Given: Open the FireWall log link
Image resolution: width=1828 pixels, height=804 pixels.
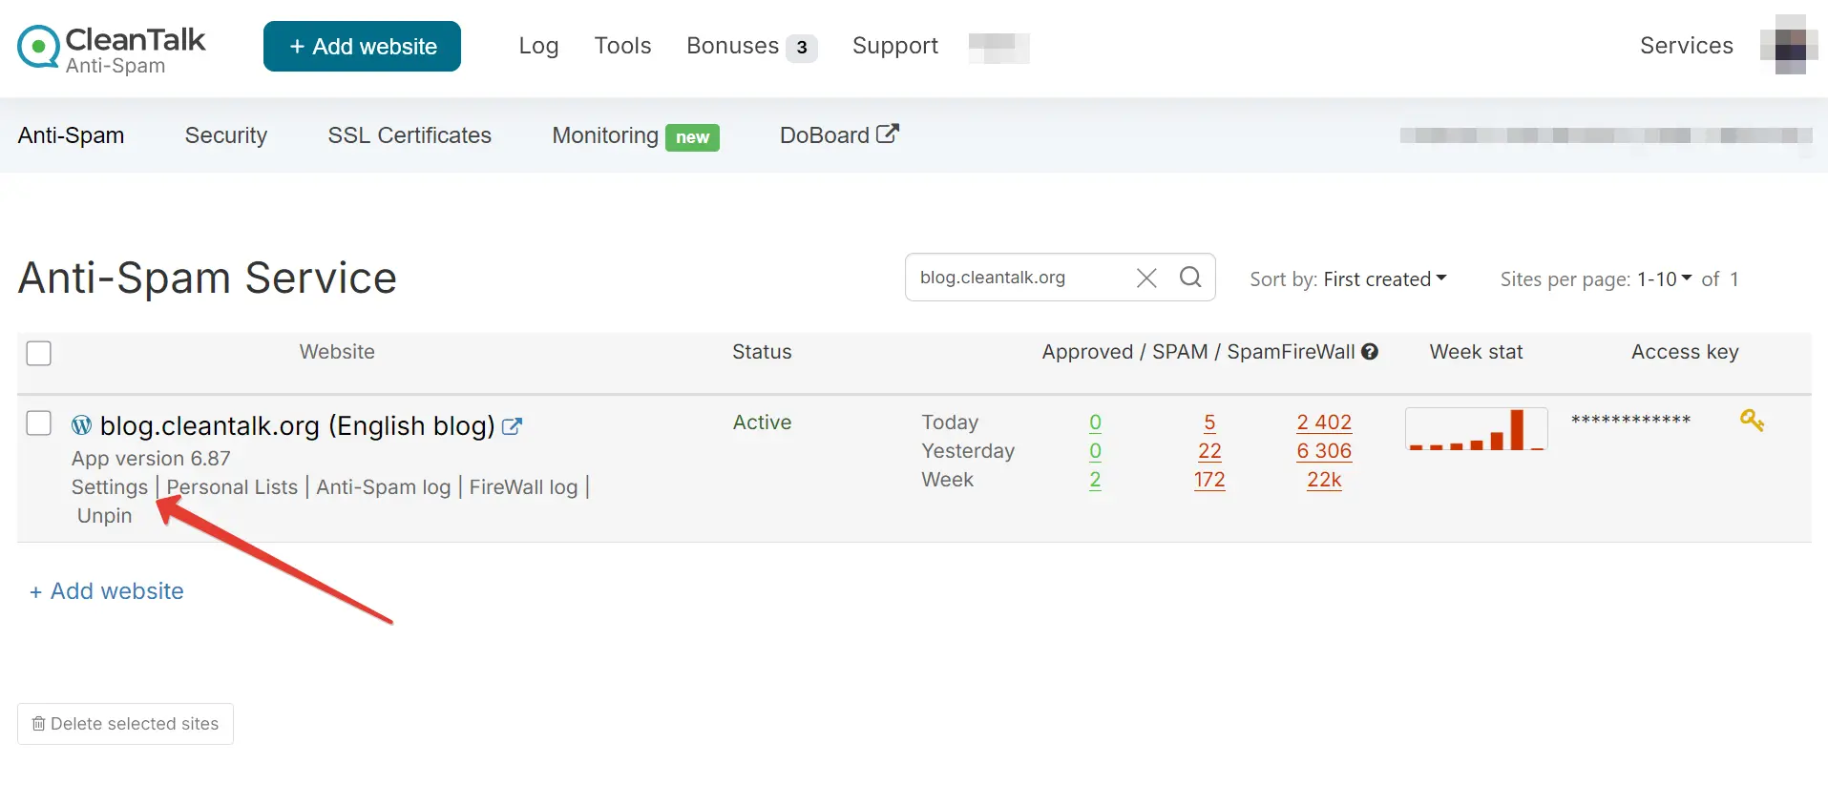Looking at the screenshot, I should (x=523, y=487).
